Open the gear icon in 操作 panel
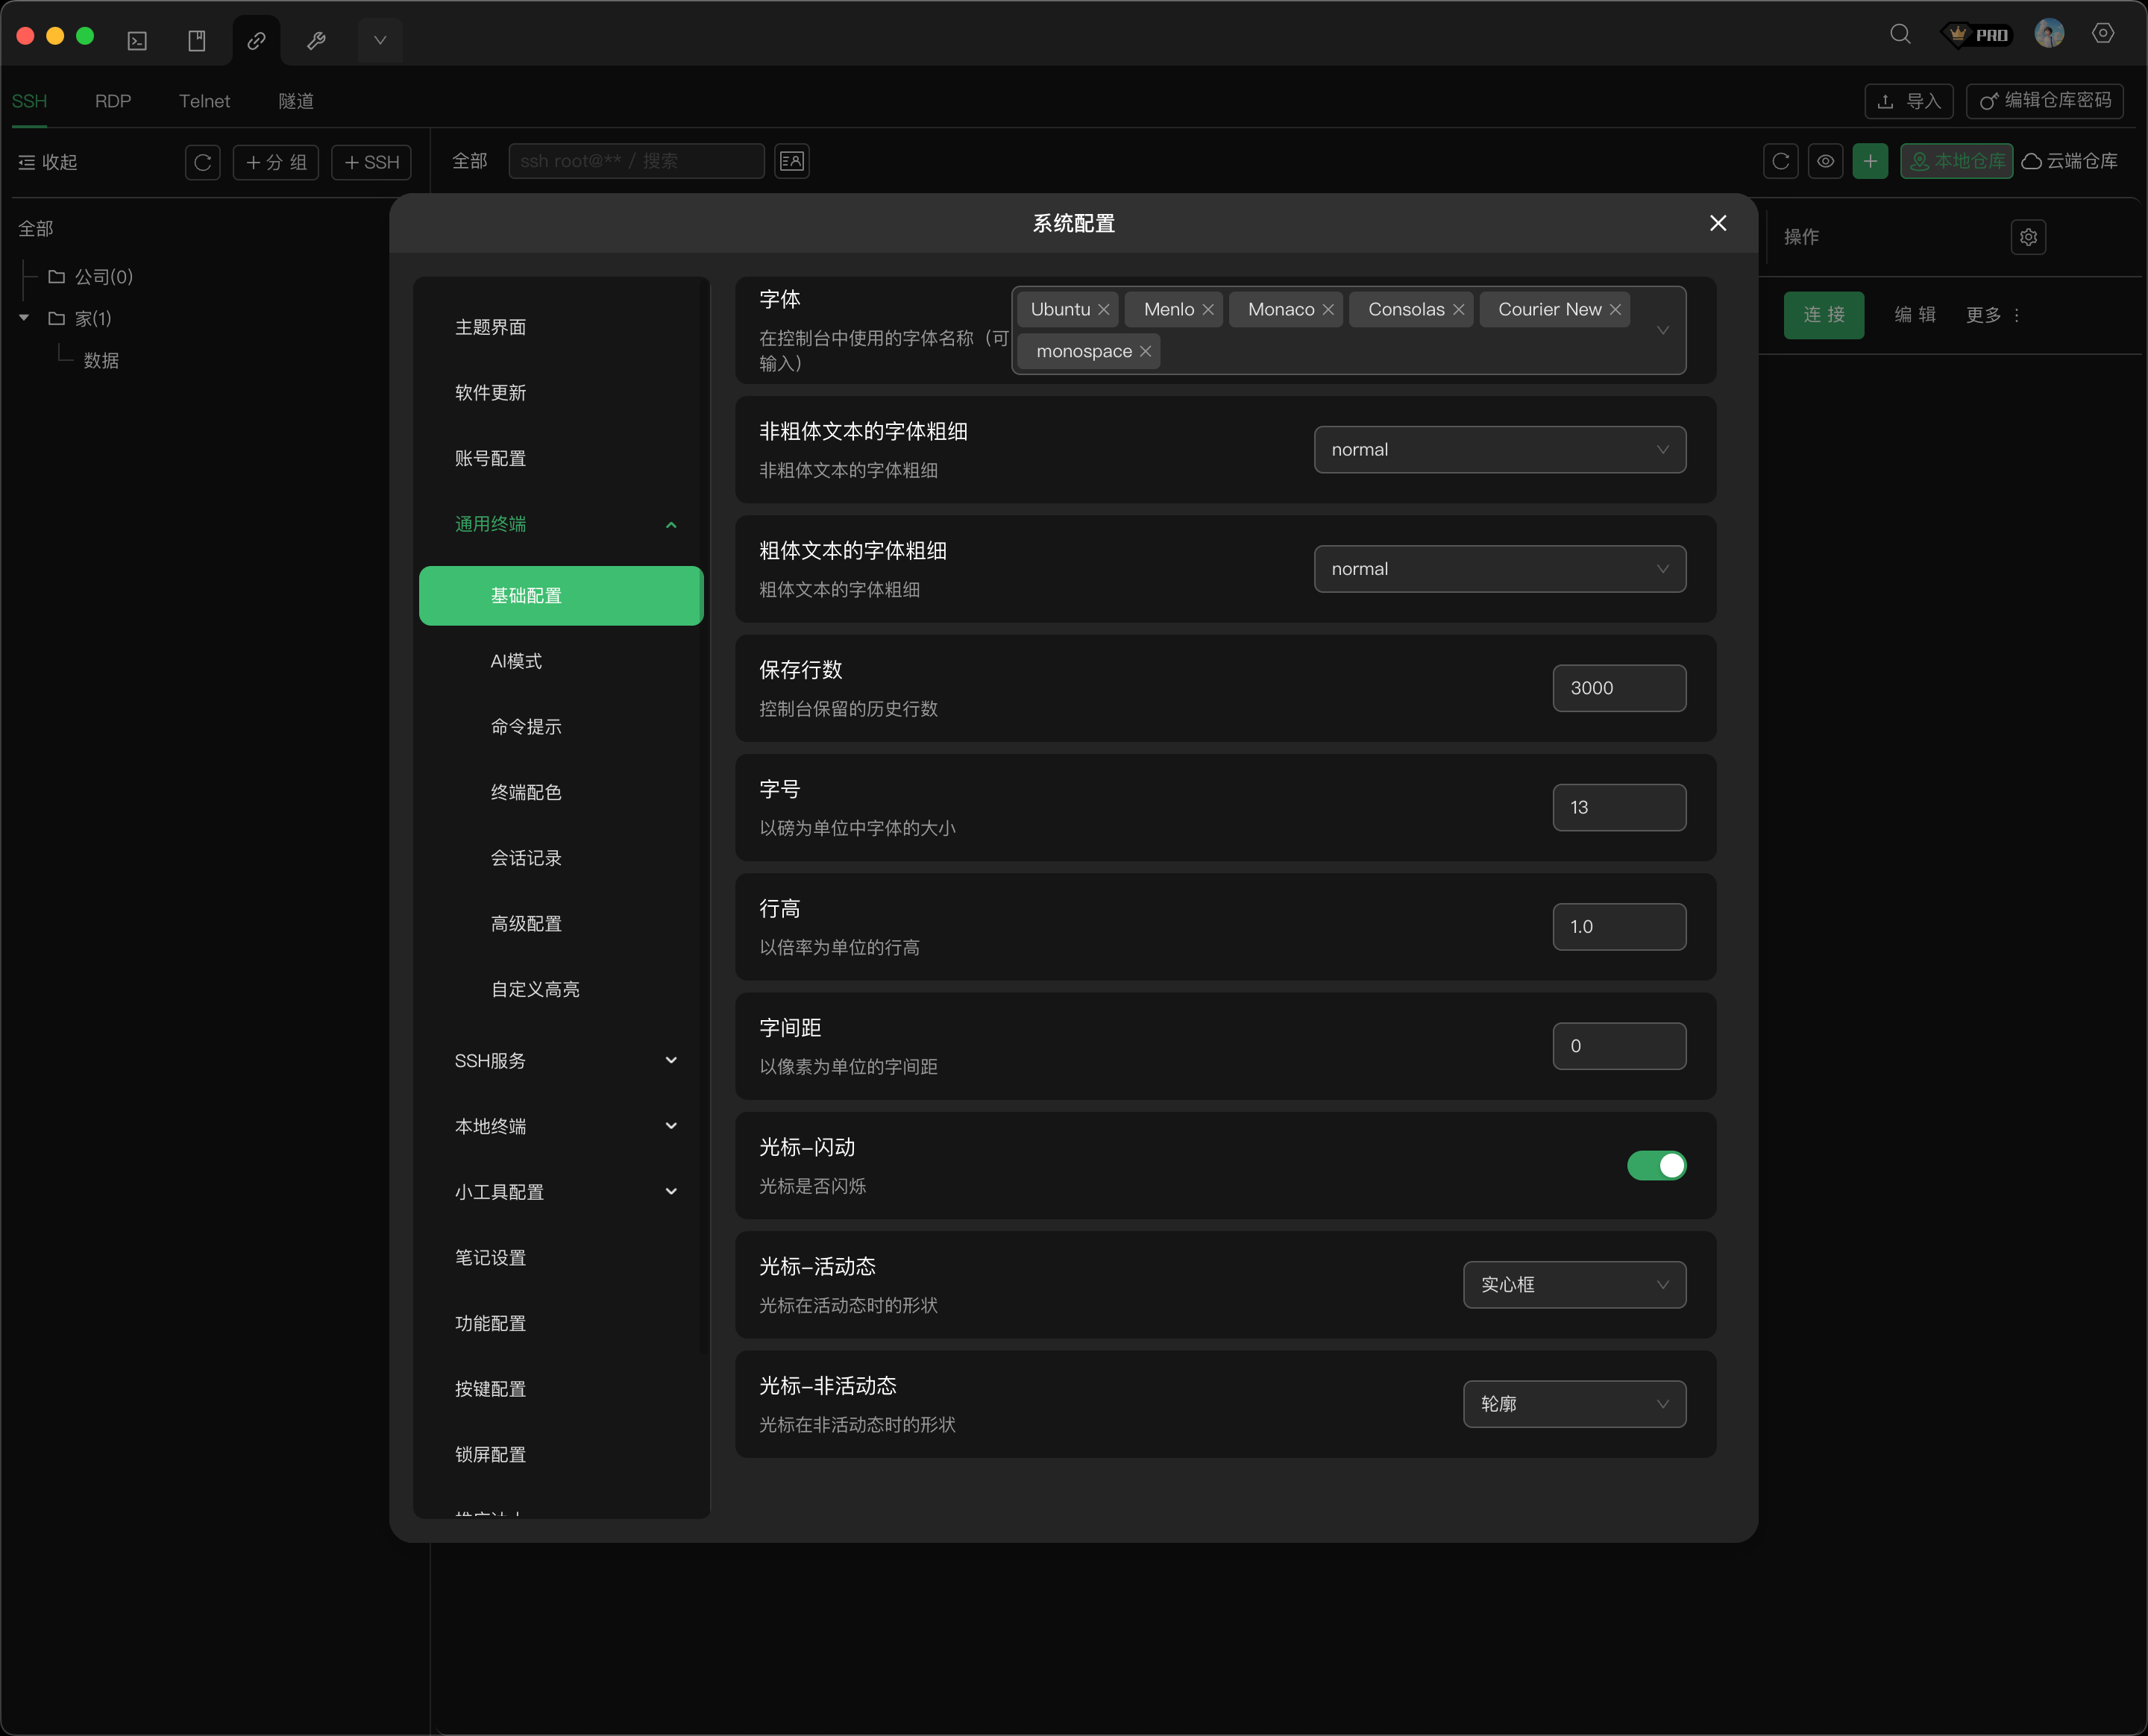This screenshot has width=2148, height=1736. [2028, 237]
